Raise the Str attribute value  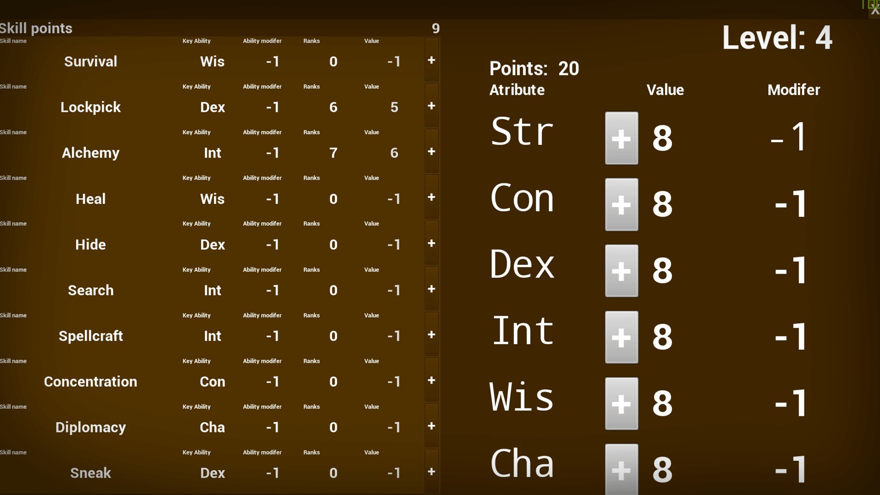[621, 138]
